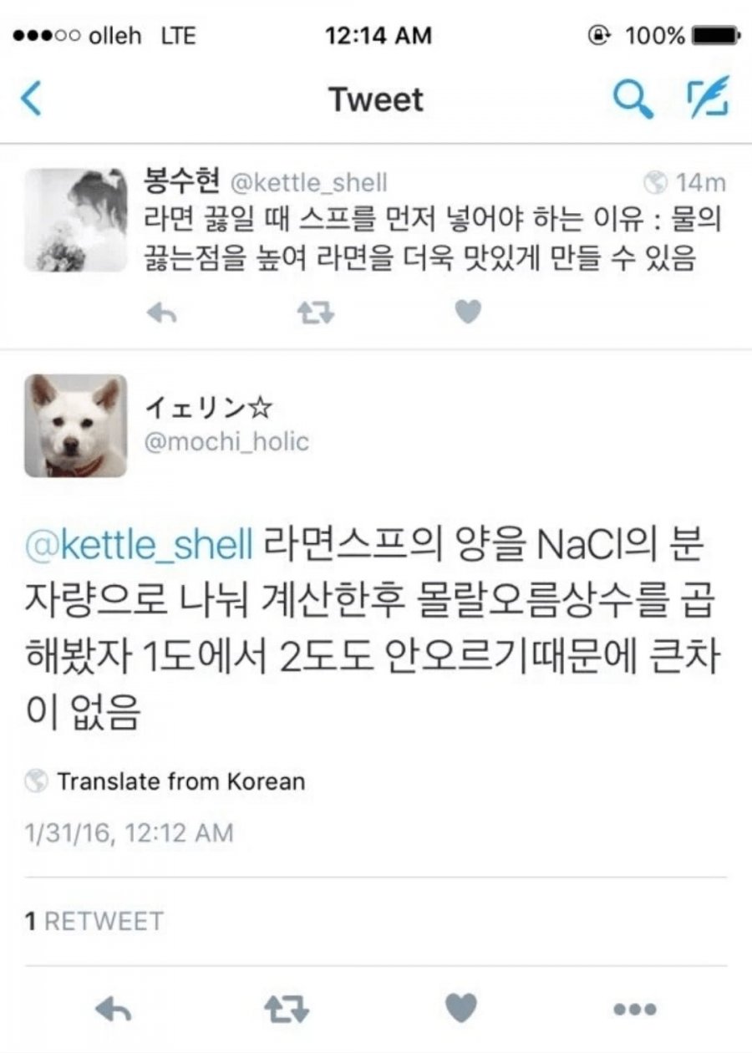This screenshot has width=752, height=1053.
Task: Reply to the mochi_holic tweet at the bottom
Action: tap(114, 1009)
